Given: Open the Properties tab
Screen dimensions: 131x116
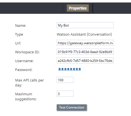Looking at the screenshot, I should (x=78, y=8).
